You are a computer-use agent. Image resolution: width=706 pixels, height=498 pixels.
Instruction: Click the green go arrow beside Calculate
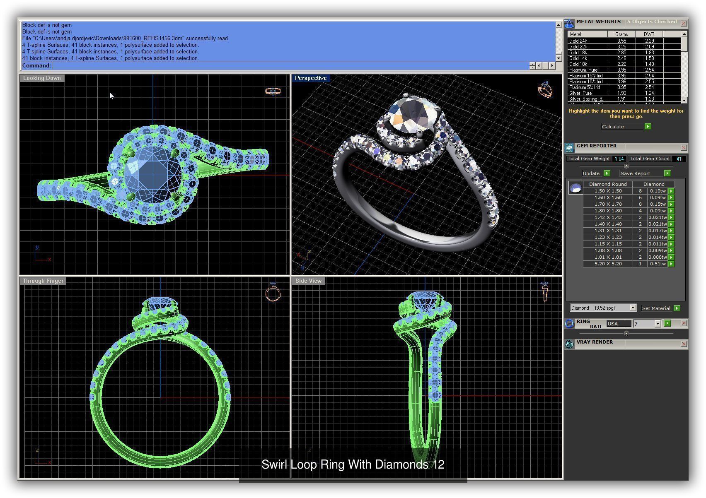pyautogui.click(x=648, y=127)
